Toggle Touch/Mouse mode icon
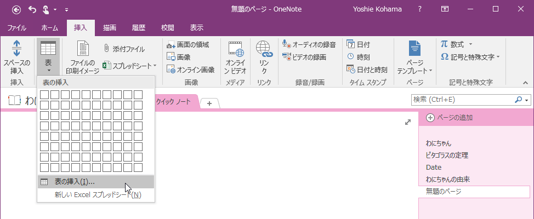 click(x=46, y=9)
